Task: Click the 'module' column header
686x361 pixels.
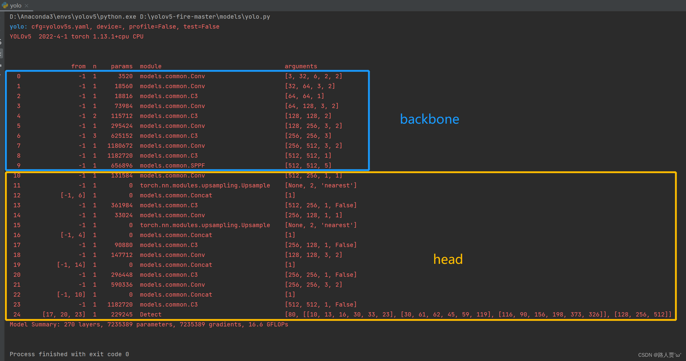Action: pyautogui.click(x=150, y=66)
